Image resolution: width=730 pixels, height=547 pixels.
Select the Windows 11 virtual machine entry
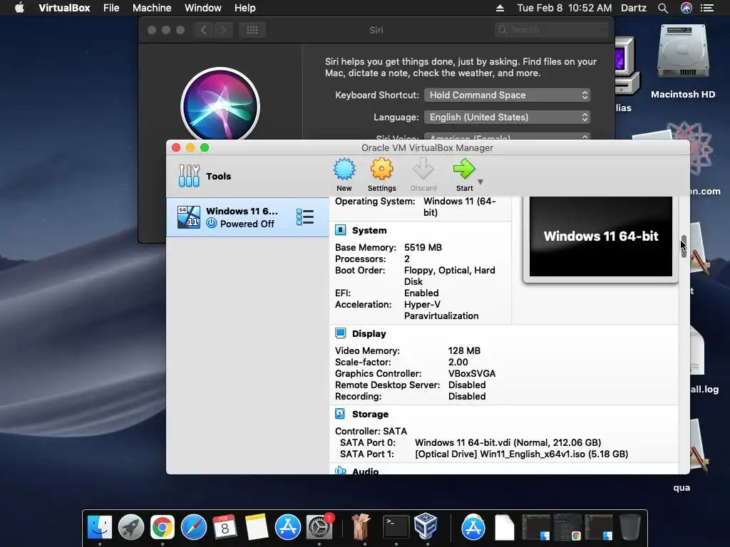(x=247, y=217)
